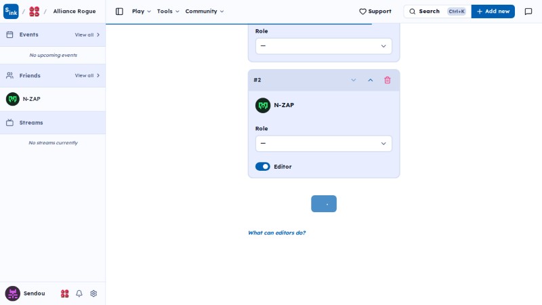This screenshot has height=305, width=542.
Task: Move member #2 down with arrow
Action: tap(353, 80)
